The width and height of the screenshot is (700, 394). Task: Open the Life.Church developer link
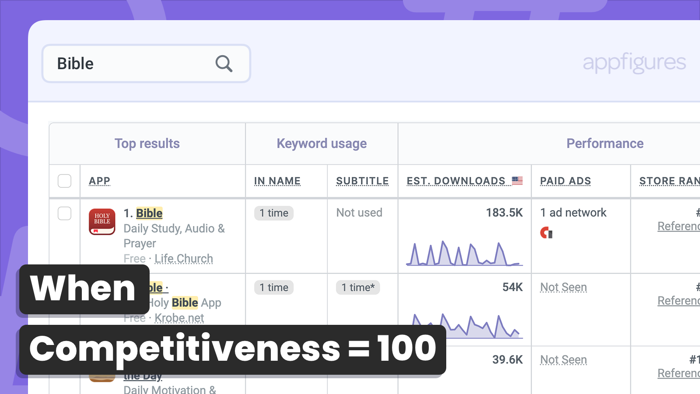(184, 259)
